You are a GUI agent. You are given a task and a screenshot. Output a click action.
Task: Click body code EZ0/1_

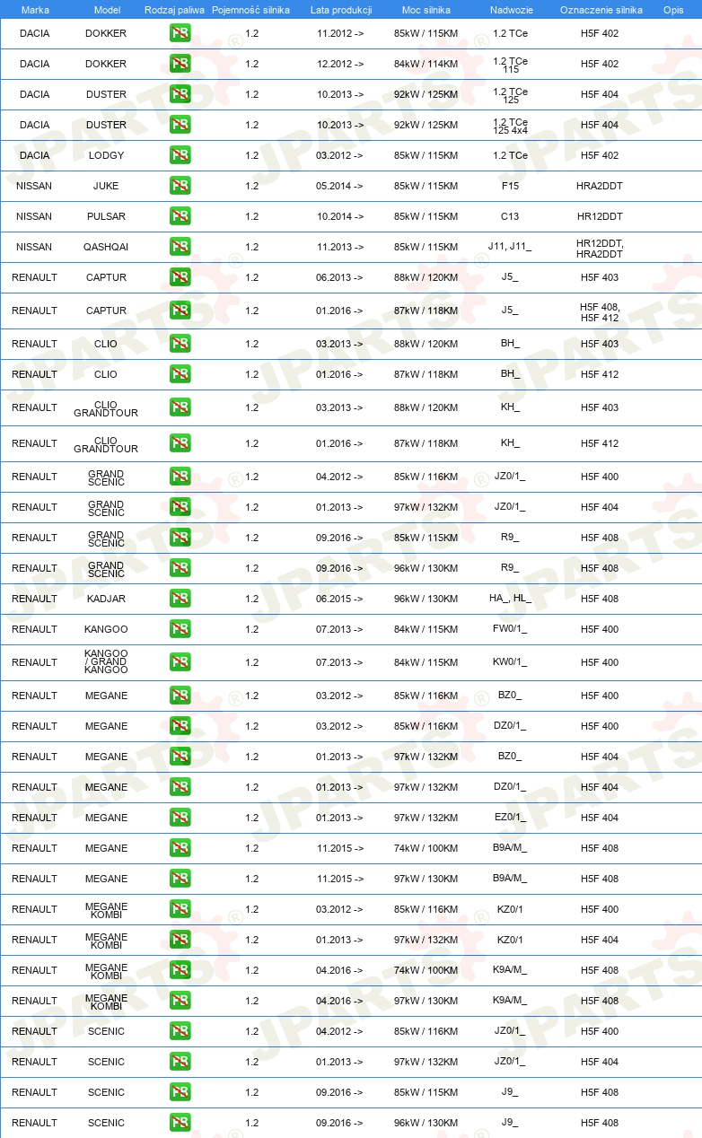tap(510, 818)
